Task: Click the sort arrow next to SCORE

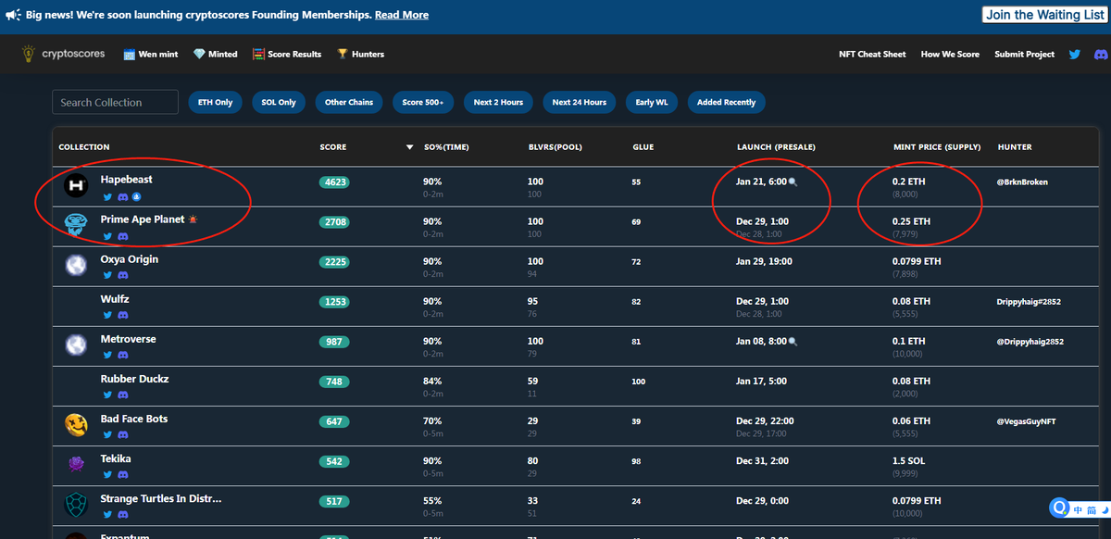Action: point(409,147)
